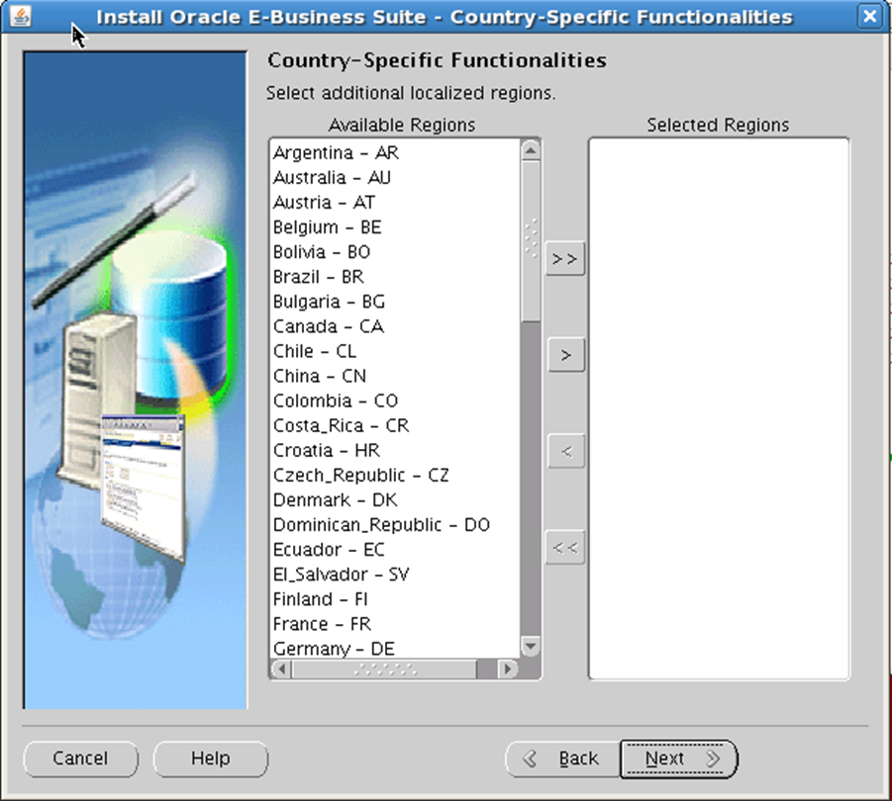The height and width of the screenshot is (801, 892).
Task: Select Ecuador - EC
Action: (x=395, y=550)
